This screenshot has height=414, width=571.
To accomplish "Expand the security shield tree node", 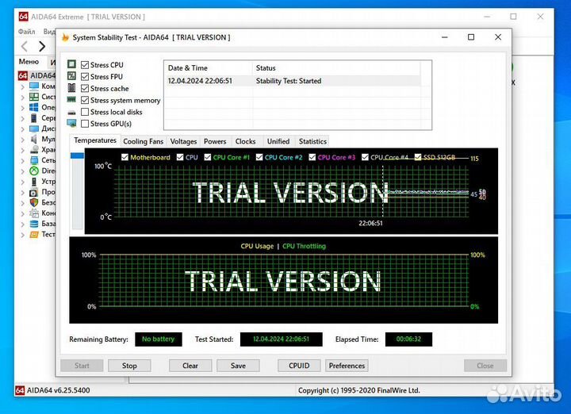I will pos(22,203).
